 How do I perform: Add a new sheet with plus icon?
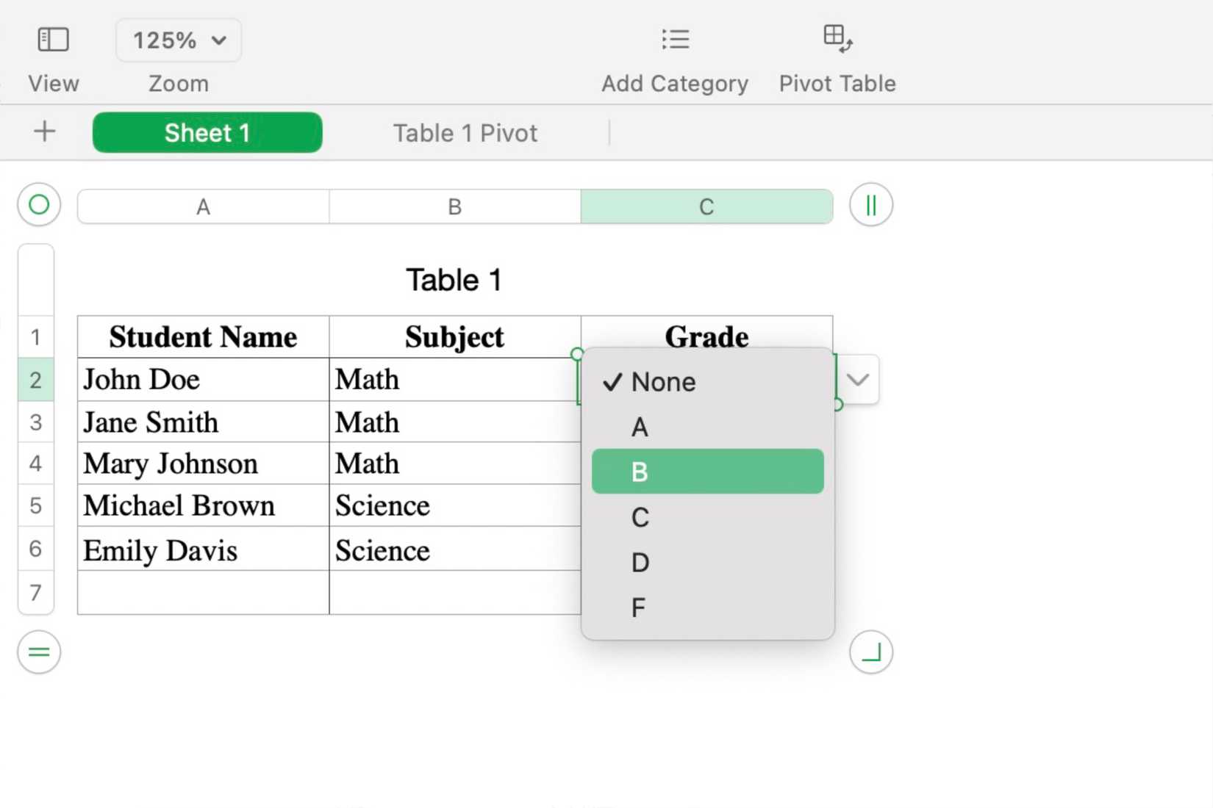pyautogui.click(x=45, y=132)
